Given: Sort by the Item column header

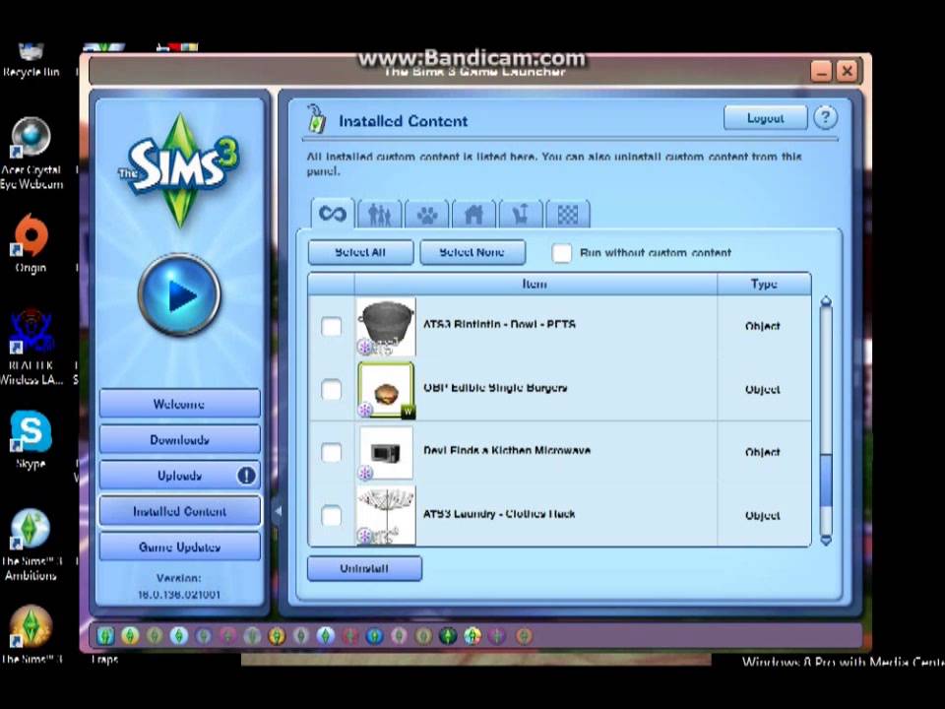Looking at the screenshot, I should [535, 284].
